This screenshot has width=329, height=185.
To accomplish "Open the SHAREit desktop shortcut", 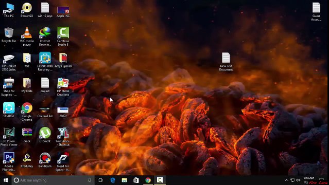I will click(x=9, y=110).
